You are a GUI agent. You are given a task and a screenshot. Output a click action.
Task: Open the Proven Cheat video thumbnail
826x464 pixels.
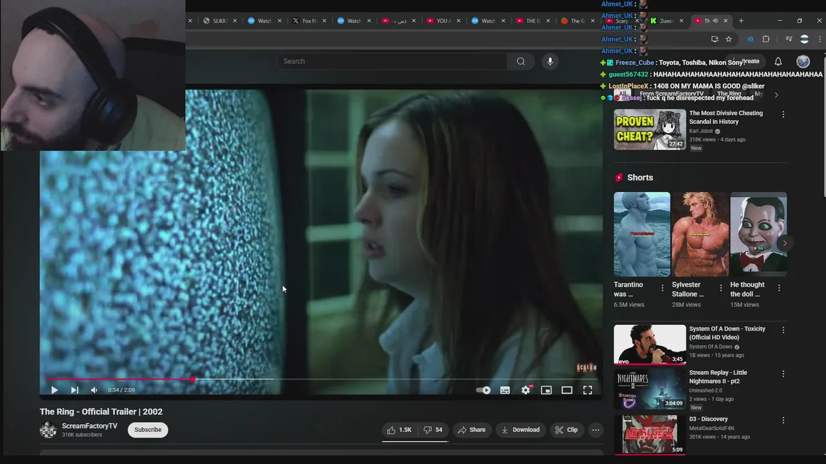(x=650, y=129)
